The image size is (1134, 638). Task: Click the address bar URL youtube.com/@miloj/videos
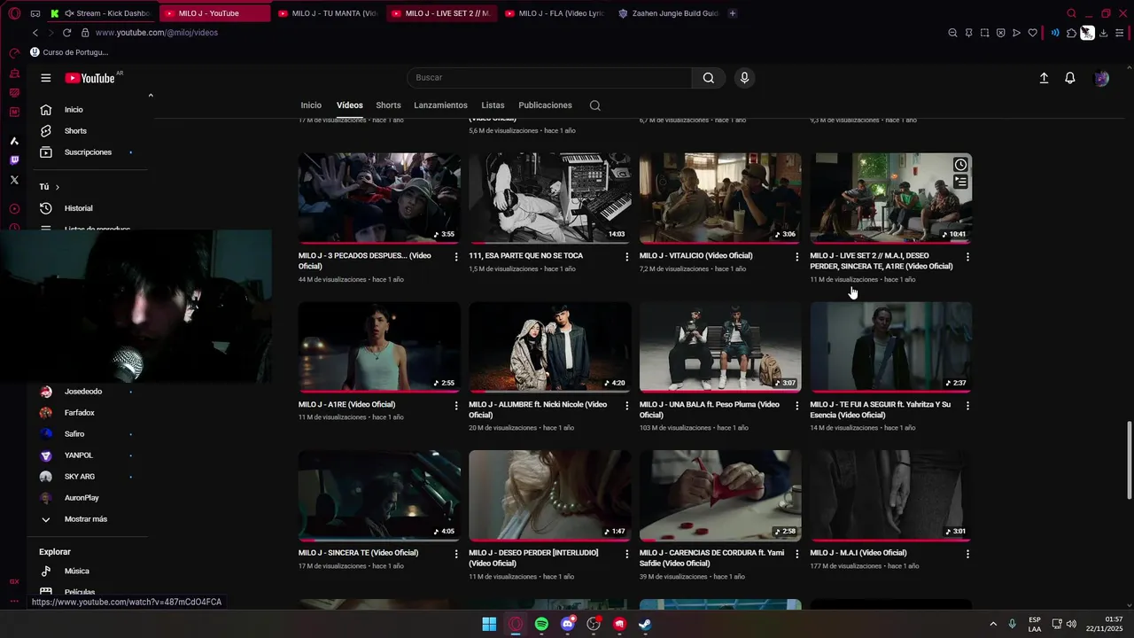pos(157,33)
